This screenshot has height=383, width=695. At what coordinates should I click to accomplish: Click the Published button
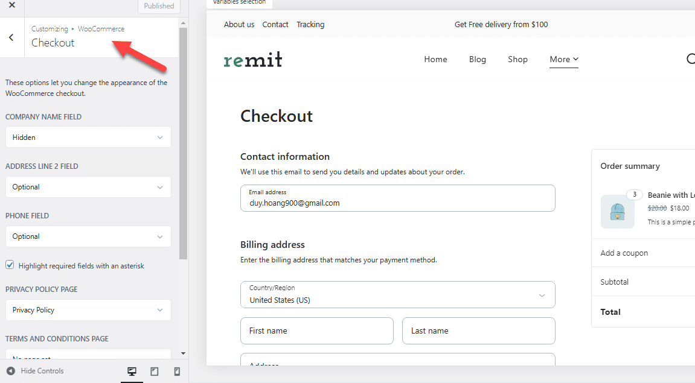pos(159,6)
